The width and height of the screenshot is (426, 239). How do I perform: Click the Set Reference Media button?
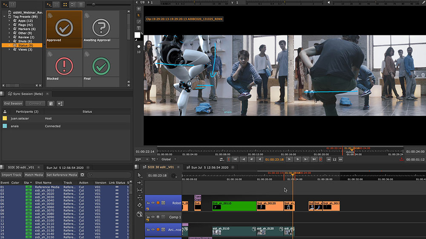coord(62,175)
